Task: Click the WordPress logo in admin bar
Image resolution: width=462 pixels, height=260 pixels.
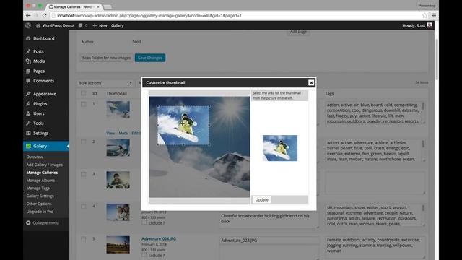Action: (28, 26)
